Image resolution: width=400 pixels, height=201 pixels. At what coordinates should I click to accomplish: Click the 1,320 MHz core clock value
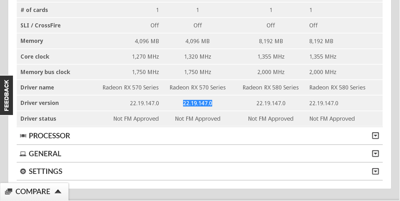pyautogui.click(x=198, y=57)
